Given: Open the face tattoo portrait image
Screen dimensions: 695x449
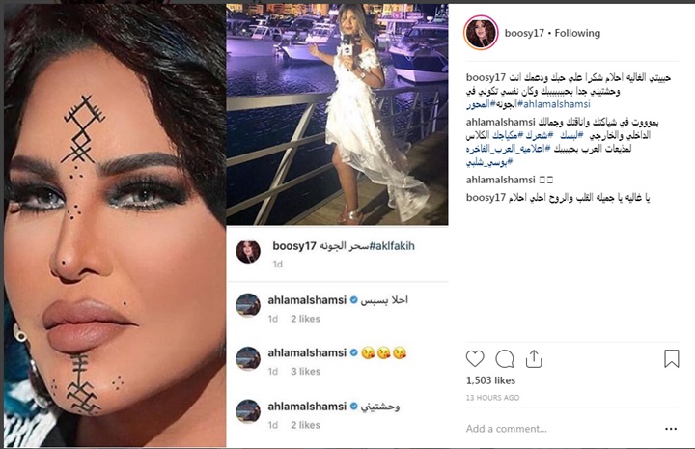Looking at the screenshot, I should 115,225.
